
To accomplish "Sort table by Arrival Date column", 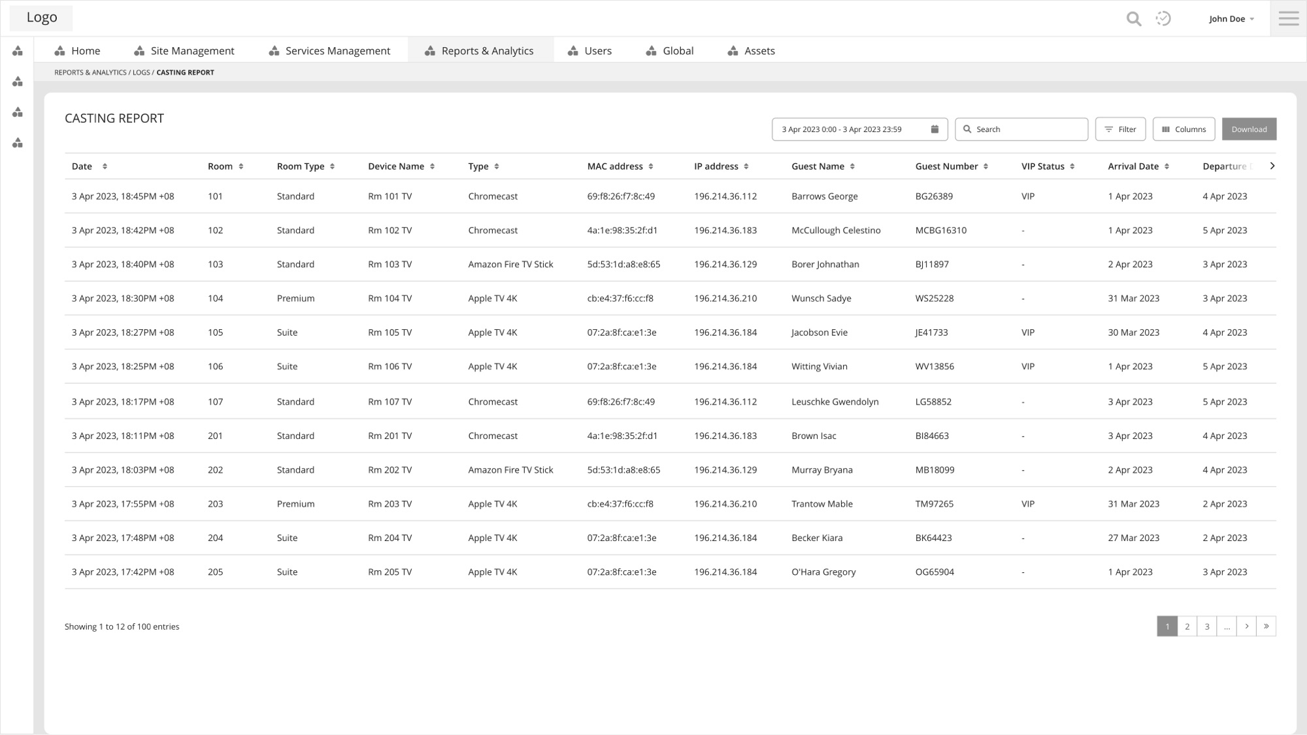I will 1166,167.
